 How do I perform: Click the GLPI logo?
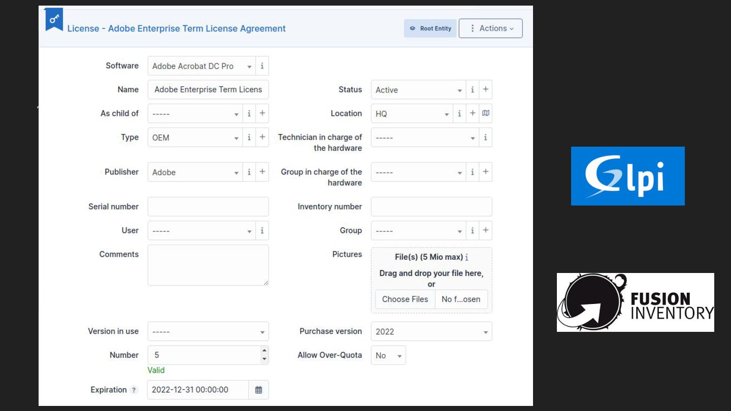(x=627, y=176)
